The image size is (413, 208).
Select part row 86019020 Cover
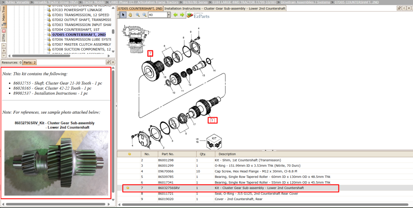tap(265, 199)
